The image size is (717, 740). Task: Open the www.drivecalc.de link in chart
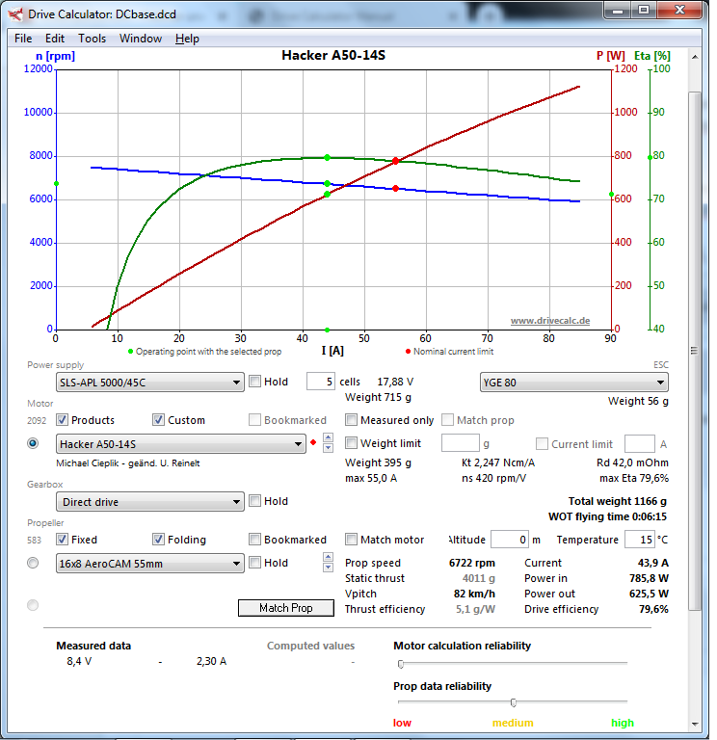tap(549, 321)
